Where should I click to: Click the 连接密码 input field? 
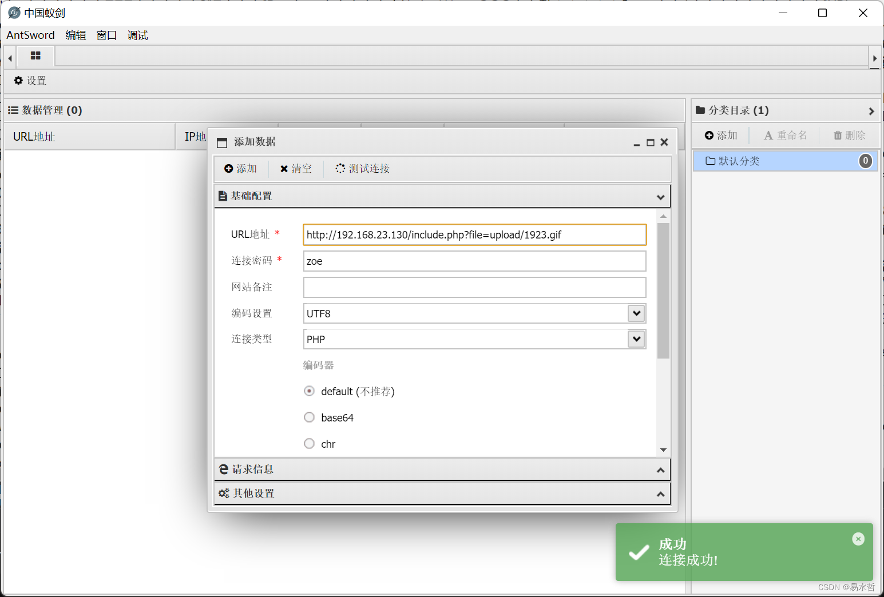coord(475,261)
